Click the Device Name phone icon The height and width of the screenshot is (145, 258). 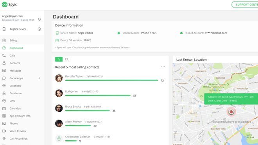(x=57, y=33)
